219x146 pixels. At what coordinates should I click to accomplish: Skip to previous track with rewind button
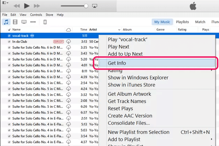(17, 6)
